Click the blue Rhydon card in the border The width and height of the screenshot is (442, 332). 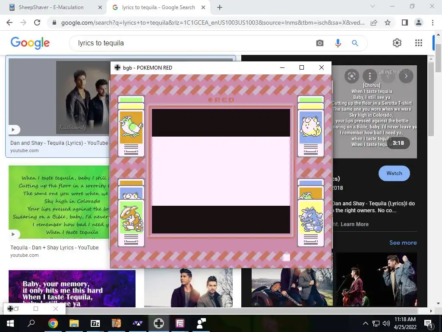pos(311,223)
